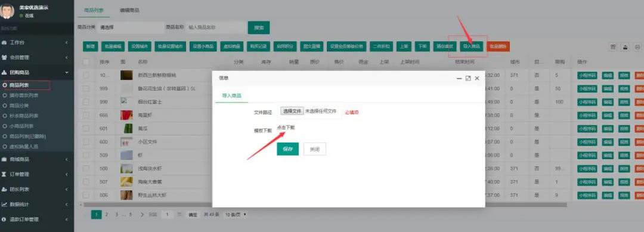The image size is (644, 232).
Task: Go to next page arrow in pagination
Action: 142,214
